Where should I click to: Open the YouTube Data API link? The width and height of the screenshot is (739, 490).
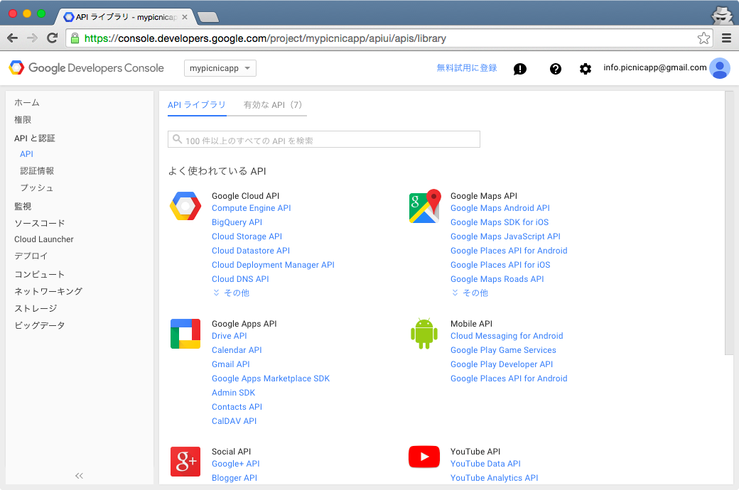coord(485,464)
